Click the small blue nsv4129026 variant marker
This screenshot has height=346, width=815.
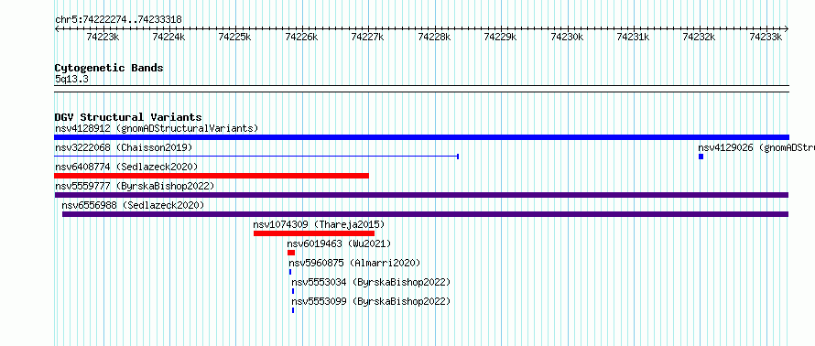(701, 157)
